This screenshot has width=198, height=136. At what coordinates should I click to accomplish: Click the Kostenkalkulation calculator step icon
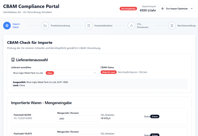[x=88, y=25]
